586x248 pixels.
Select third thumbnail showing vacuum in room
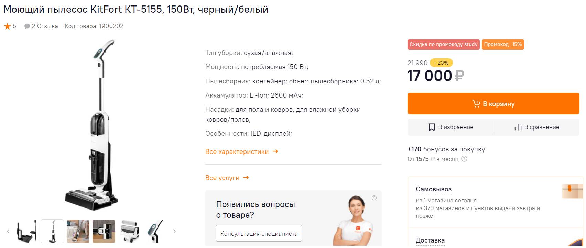point(78,231)
